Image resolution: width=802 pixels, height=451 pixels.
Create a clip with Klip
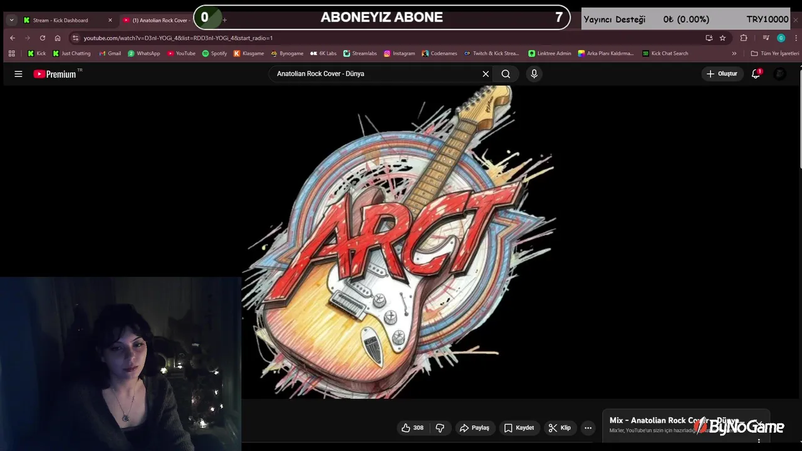pyautogui.click(x=560, y=428)
